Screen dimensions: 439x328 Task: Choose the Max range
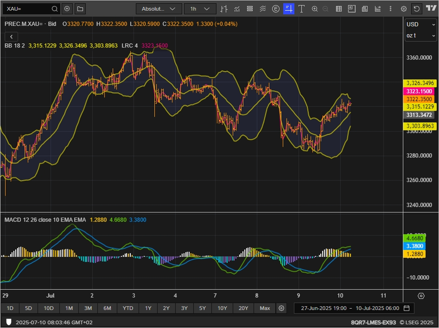(265, 308)
